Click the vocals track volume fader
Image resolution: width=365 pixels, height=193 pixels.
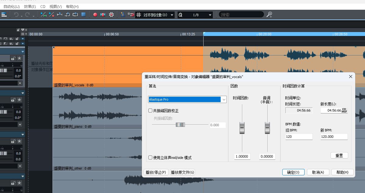coord(3,70)
